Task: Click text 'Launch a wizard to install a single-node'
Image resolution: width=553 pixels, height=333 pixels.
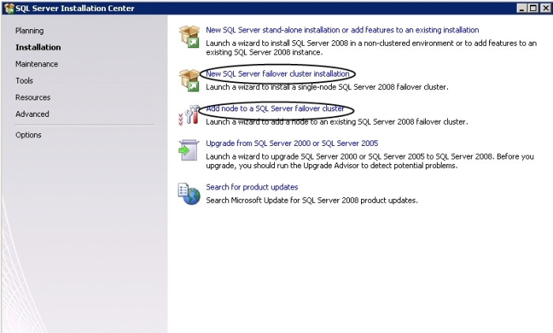Action: (x=327, y=87)
